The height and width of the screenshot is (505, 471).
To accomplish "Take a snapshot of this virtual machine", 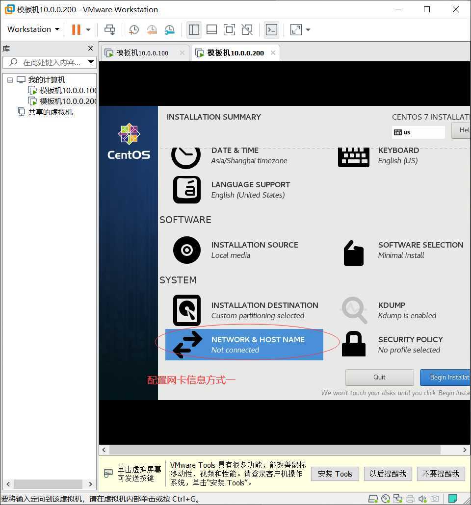I will [134, 29].
